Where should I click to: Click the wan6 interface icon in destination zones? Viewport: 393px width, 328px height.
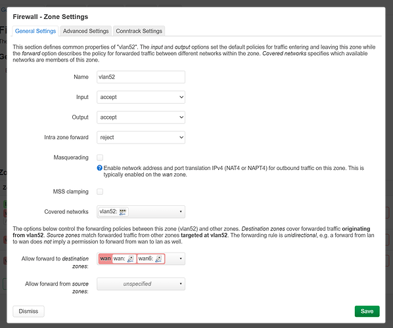pos(158,258)
